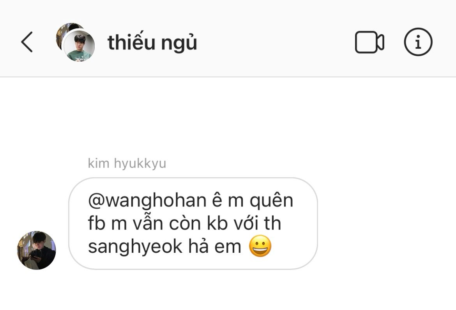Tap the front group avatar with green shirt
Viewport: 456px width, 310px height.
[x=79, y=46]
